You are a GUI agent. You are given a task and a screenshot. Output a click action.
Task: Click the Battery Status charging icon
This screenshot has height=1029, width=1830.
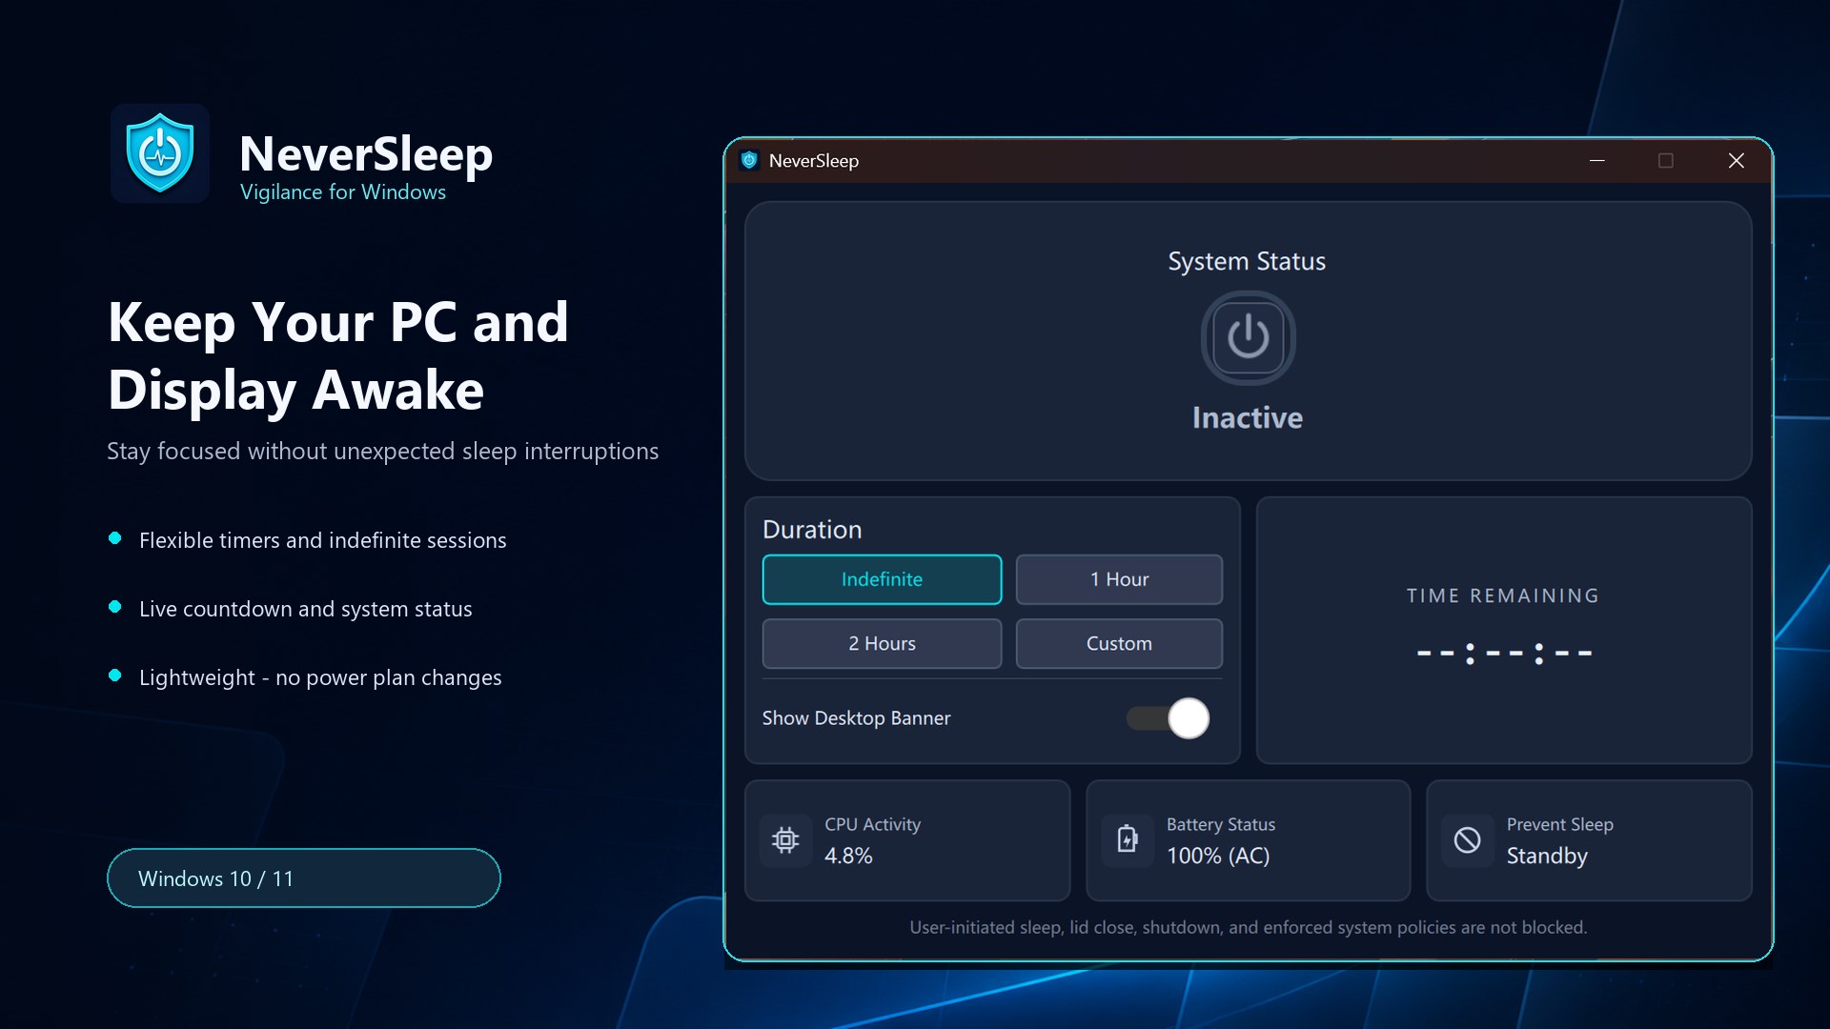(1128, 839)
